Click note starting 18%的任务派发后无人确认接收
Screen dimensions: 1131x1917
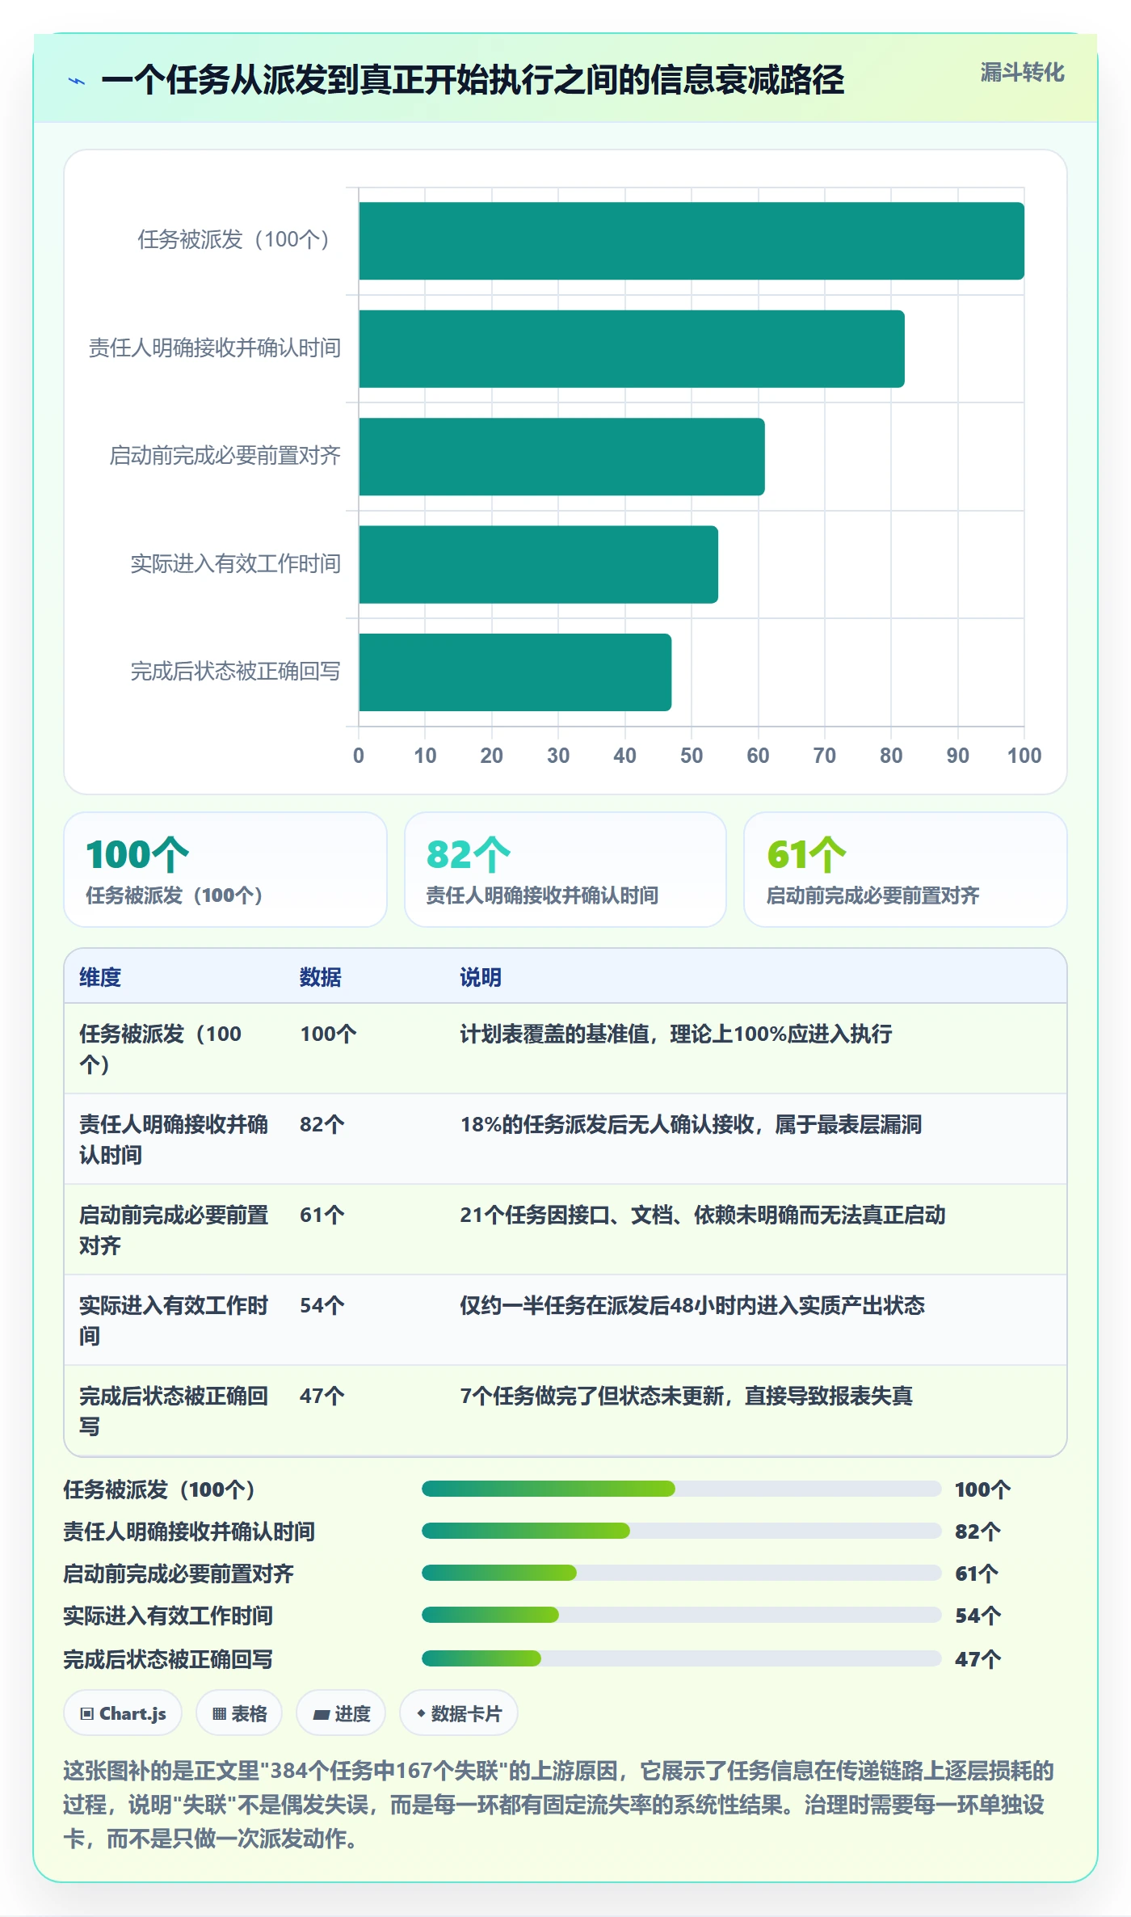(691, 1124)
